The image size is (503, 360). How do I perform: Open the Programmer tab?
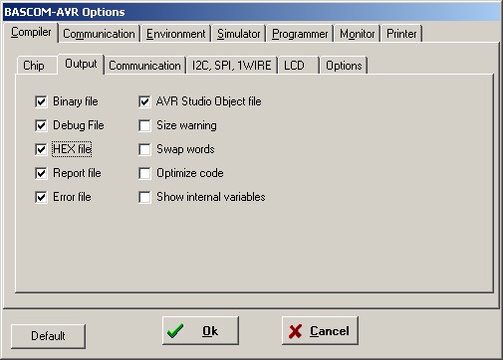click(x=300, y=34)
